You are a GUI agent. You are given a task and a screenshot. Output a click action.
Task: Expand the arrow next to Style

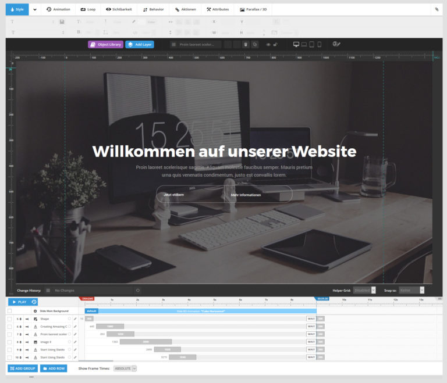[35, 9]
